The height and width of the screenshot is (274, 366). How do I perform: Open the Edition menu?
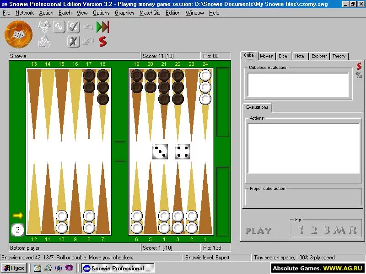coord(173,13)
